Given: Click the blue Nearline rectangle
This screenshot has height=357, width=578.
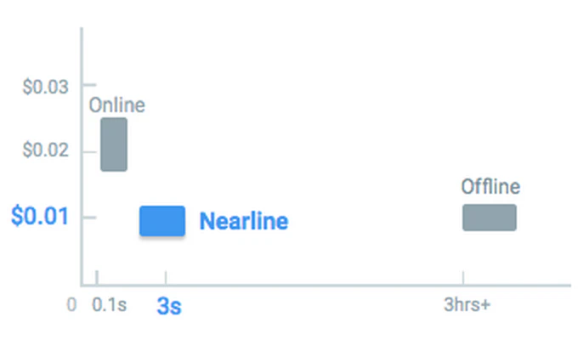Looking at the screenshot, I should tap(162, 221).
